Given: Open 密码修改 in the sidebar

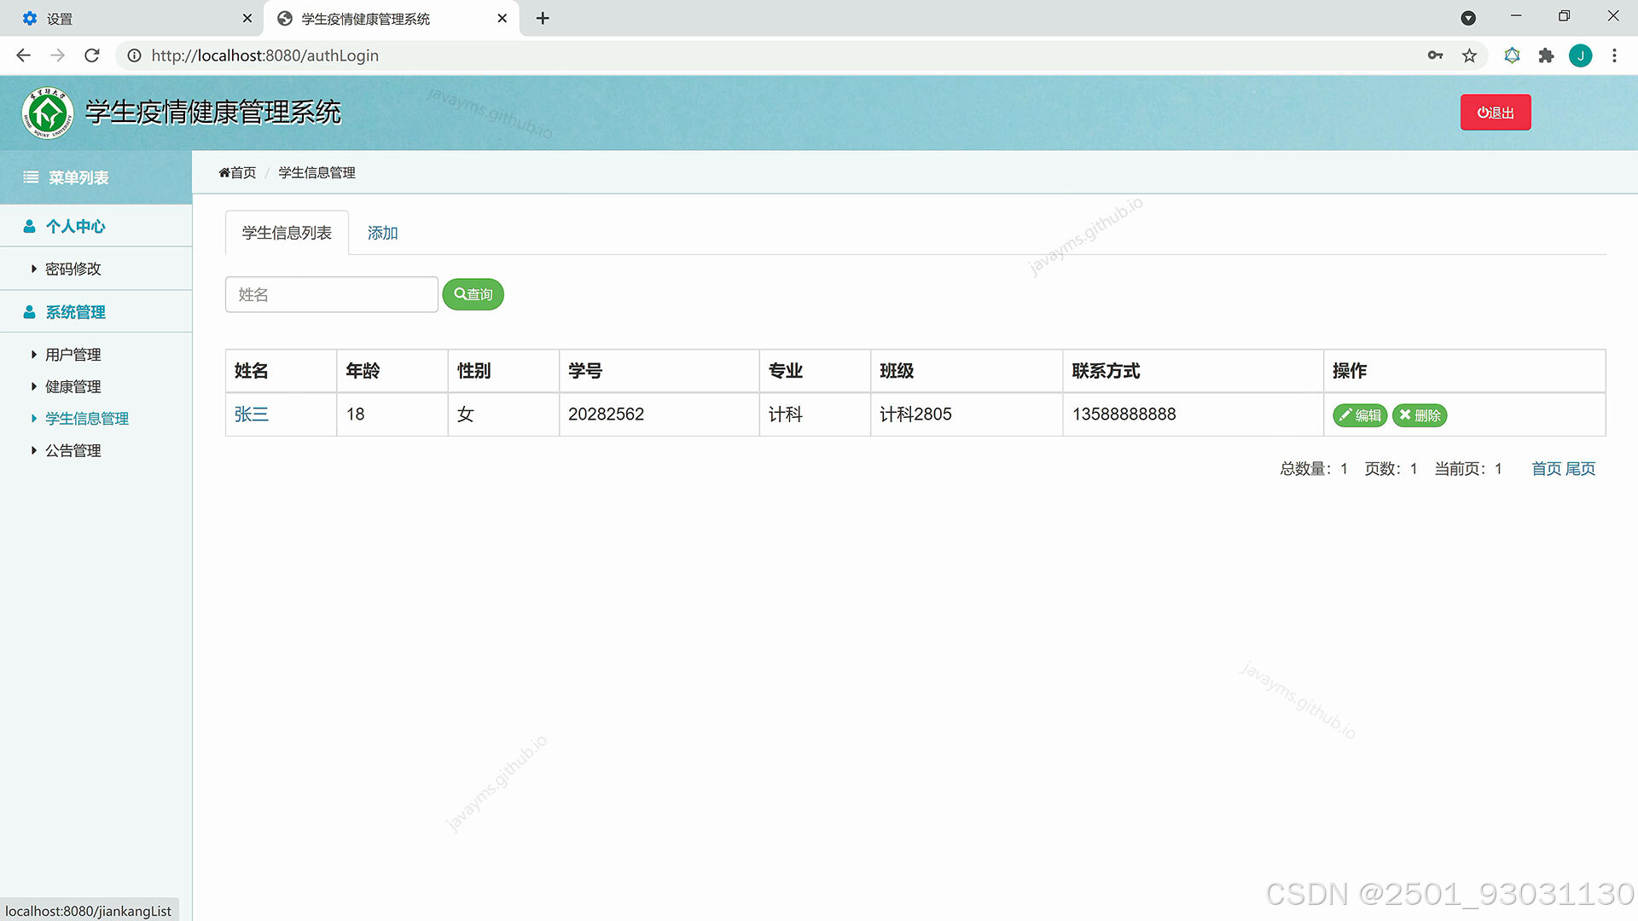Looking at the screenshot, I should [73, 269].
